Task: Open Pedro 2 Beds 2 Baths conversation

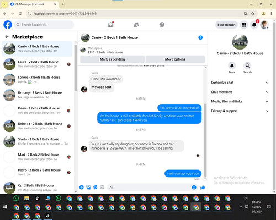Action: [x=37, y=172]
